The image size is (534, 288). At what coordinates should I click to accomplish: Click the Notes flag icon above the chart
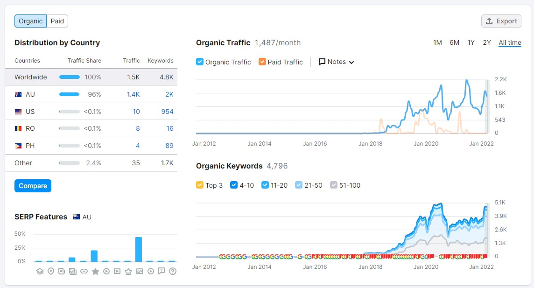322,62
